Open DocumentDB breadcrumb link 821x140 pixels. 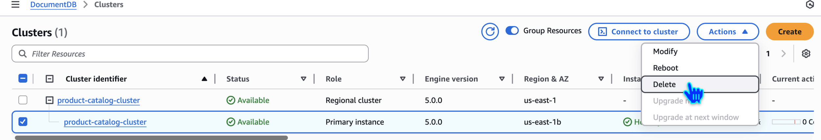(x=53, y=5)
